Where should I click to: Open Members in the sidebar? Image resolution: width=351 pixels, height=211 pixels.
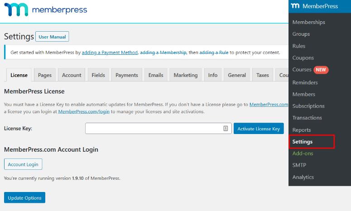[x=303, y=94]
